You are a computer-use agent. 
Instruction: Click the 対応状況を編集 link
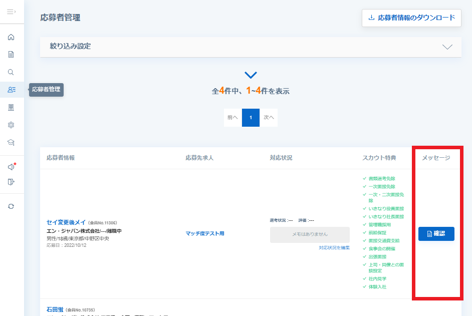point(334,248)
